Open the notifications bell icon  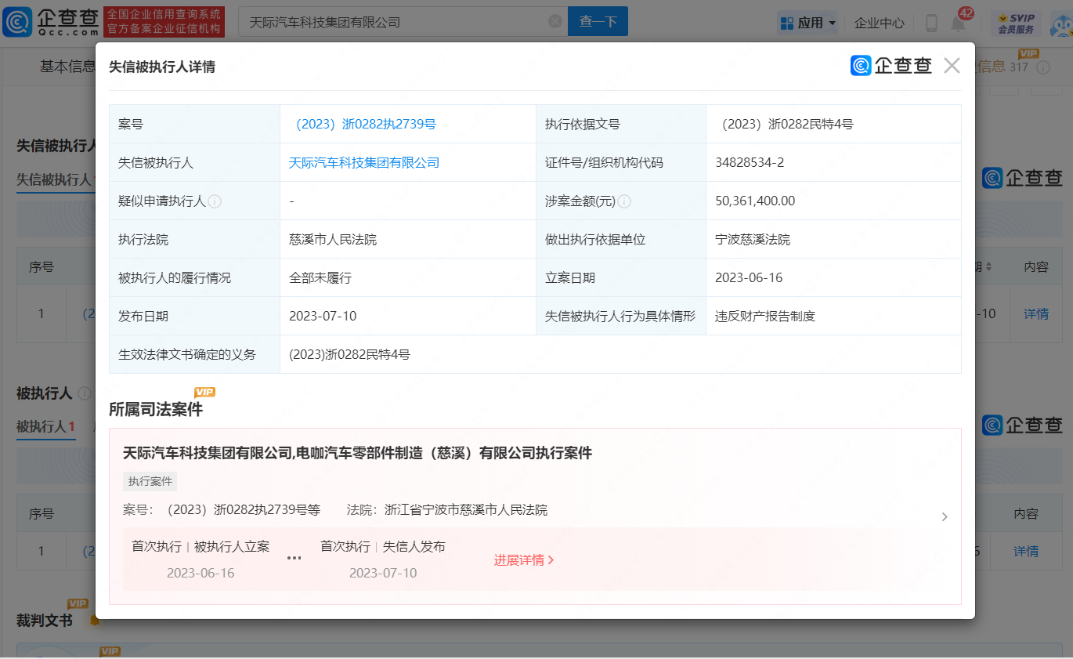[958, 24]
